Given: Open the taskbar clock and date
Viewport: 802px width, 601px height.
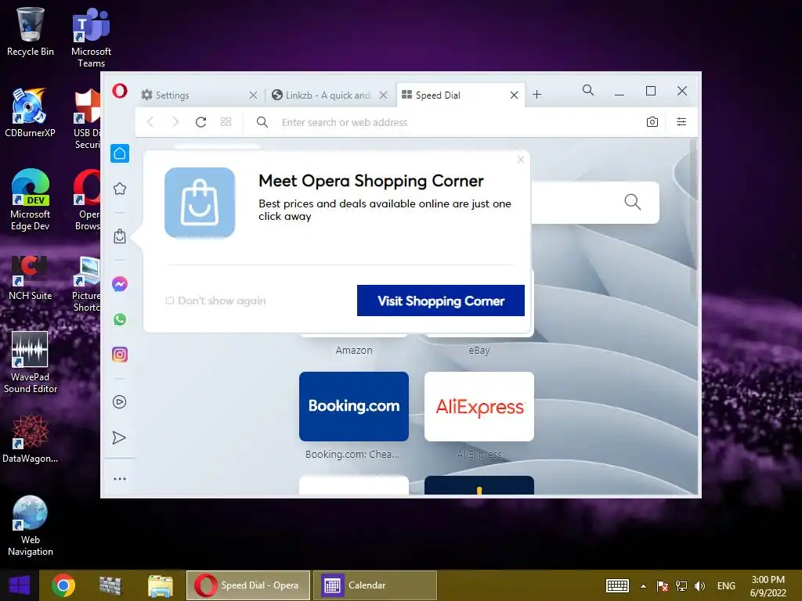Looking at the screenshot, I should [768, 586].
